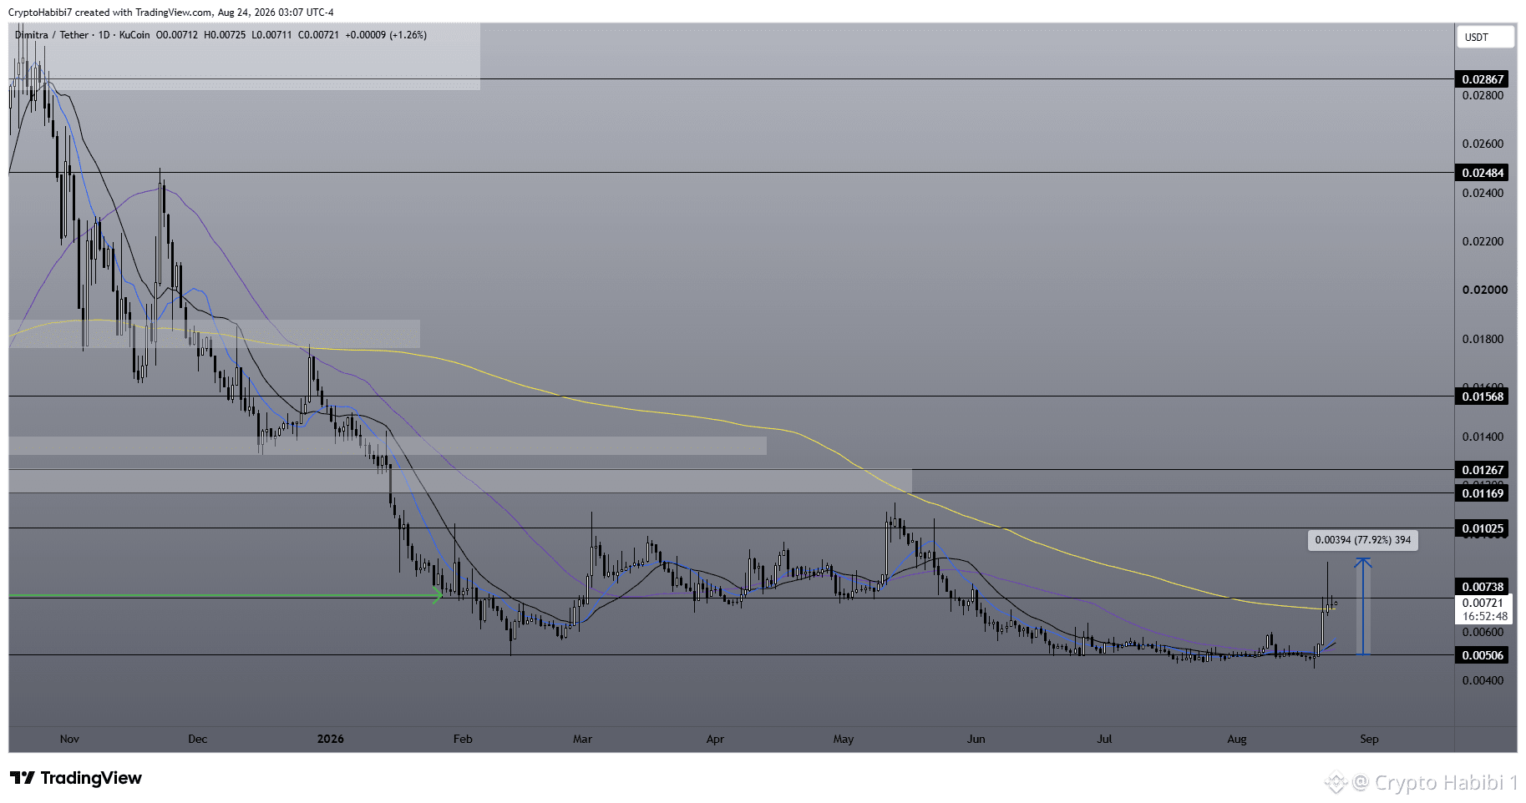Select the 0.02867 price line label
The width and height of the screenshot is (1526, 803).
pyautogui.click(x=1483, y=79)
